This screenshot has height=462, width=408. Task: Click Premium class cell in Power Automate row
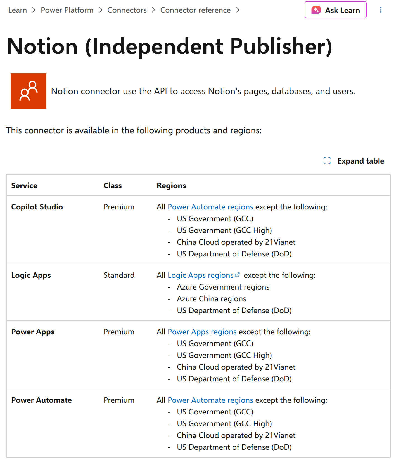point(119,400)
